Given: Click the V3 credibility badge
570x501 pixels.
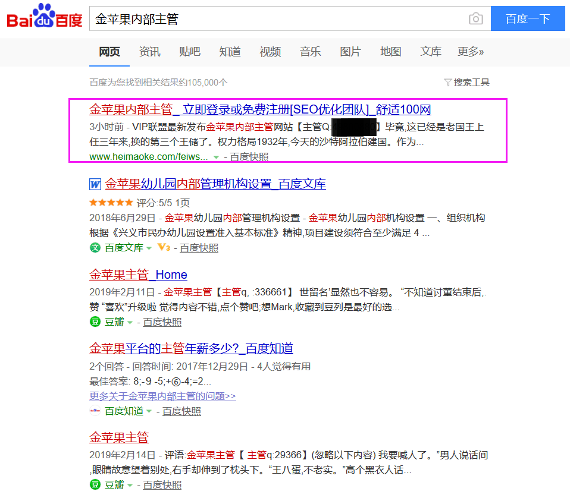Looking at the screenshot, I should pos(164,248).
